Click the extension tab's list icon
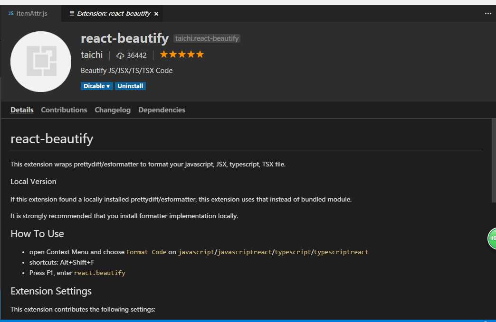This screenshot has height=322, width=496. point(72,13)
